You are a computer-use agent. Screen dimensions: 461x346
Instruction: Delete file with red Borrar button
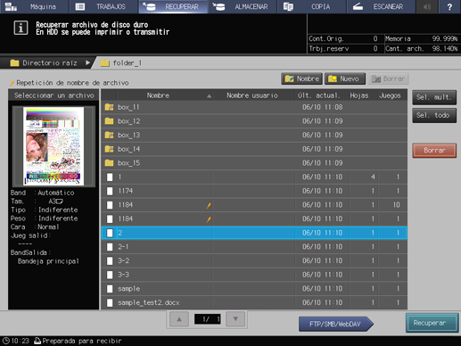[434, 151]
